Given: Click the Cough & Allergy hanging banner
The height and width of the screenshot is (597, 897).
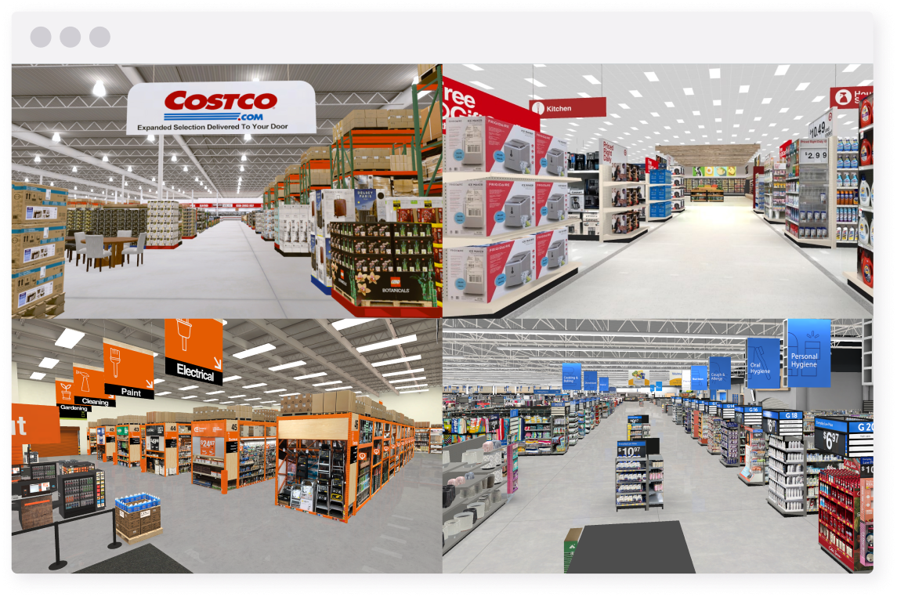Looking at the screenshot, I should (x=720, y=372).
